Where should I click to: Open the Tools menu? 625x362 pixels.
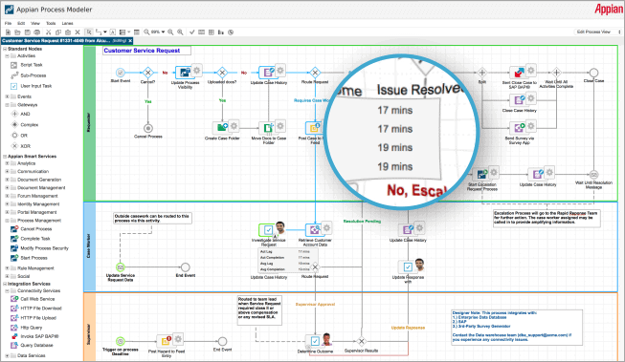point(51,24)
